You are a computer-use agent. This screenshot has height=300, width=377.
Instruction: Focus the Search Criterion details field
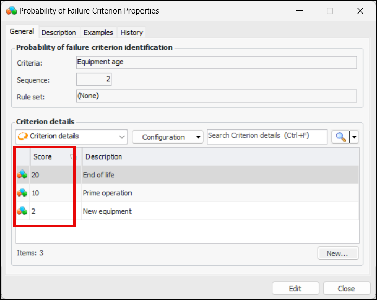tap(267, 136)
